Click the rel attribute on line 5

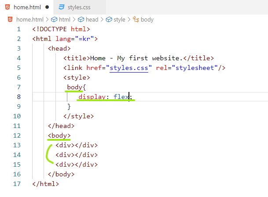(x=162, y=68)
